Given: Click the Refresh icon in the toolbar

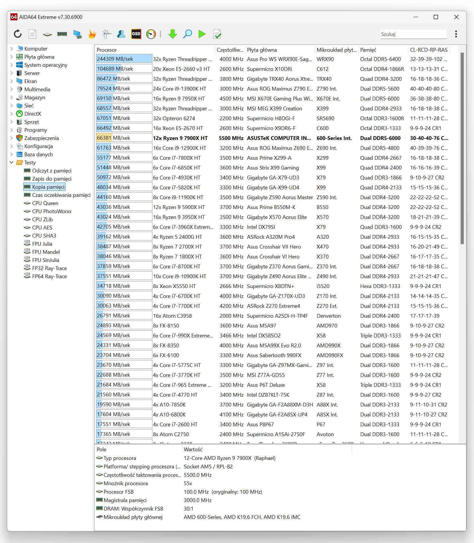Looking at the screenshot, I should tap(18, 34).
